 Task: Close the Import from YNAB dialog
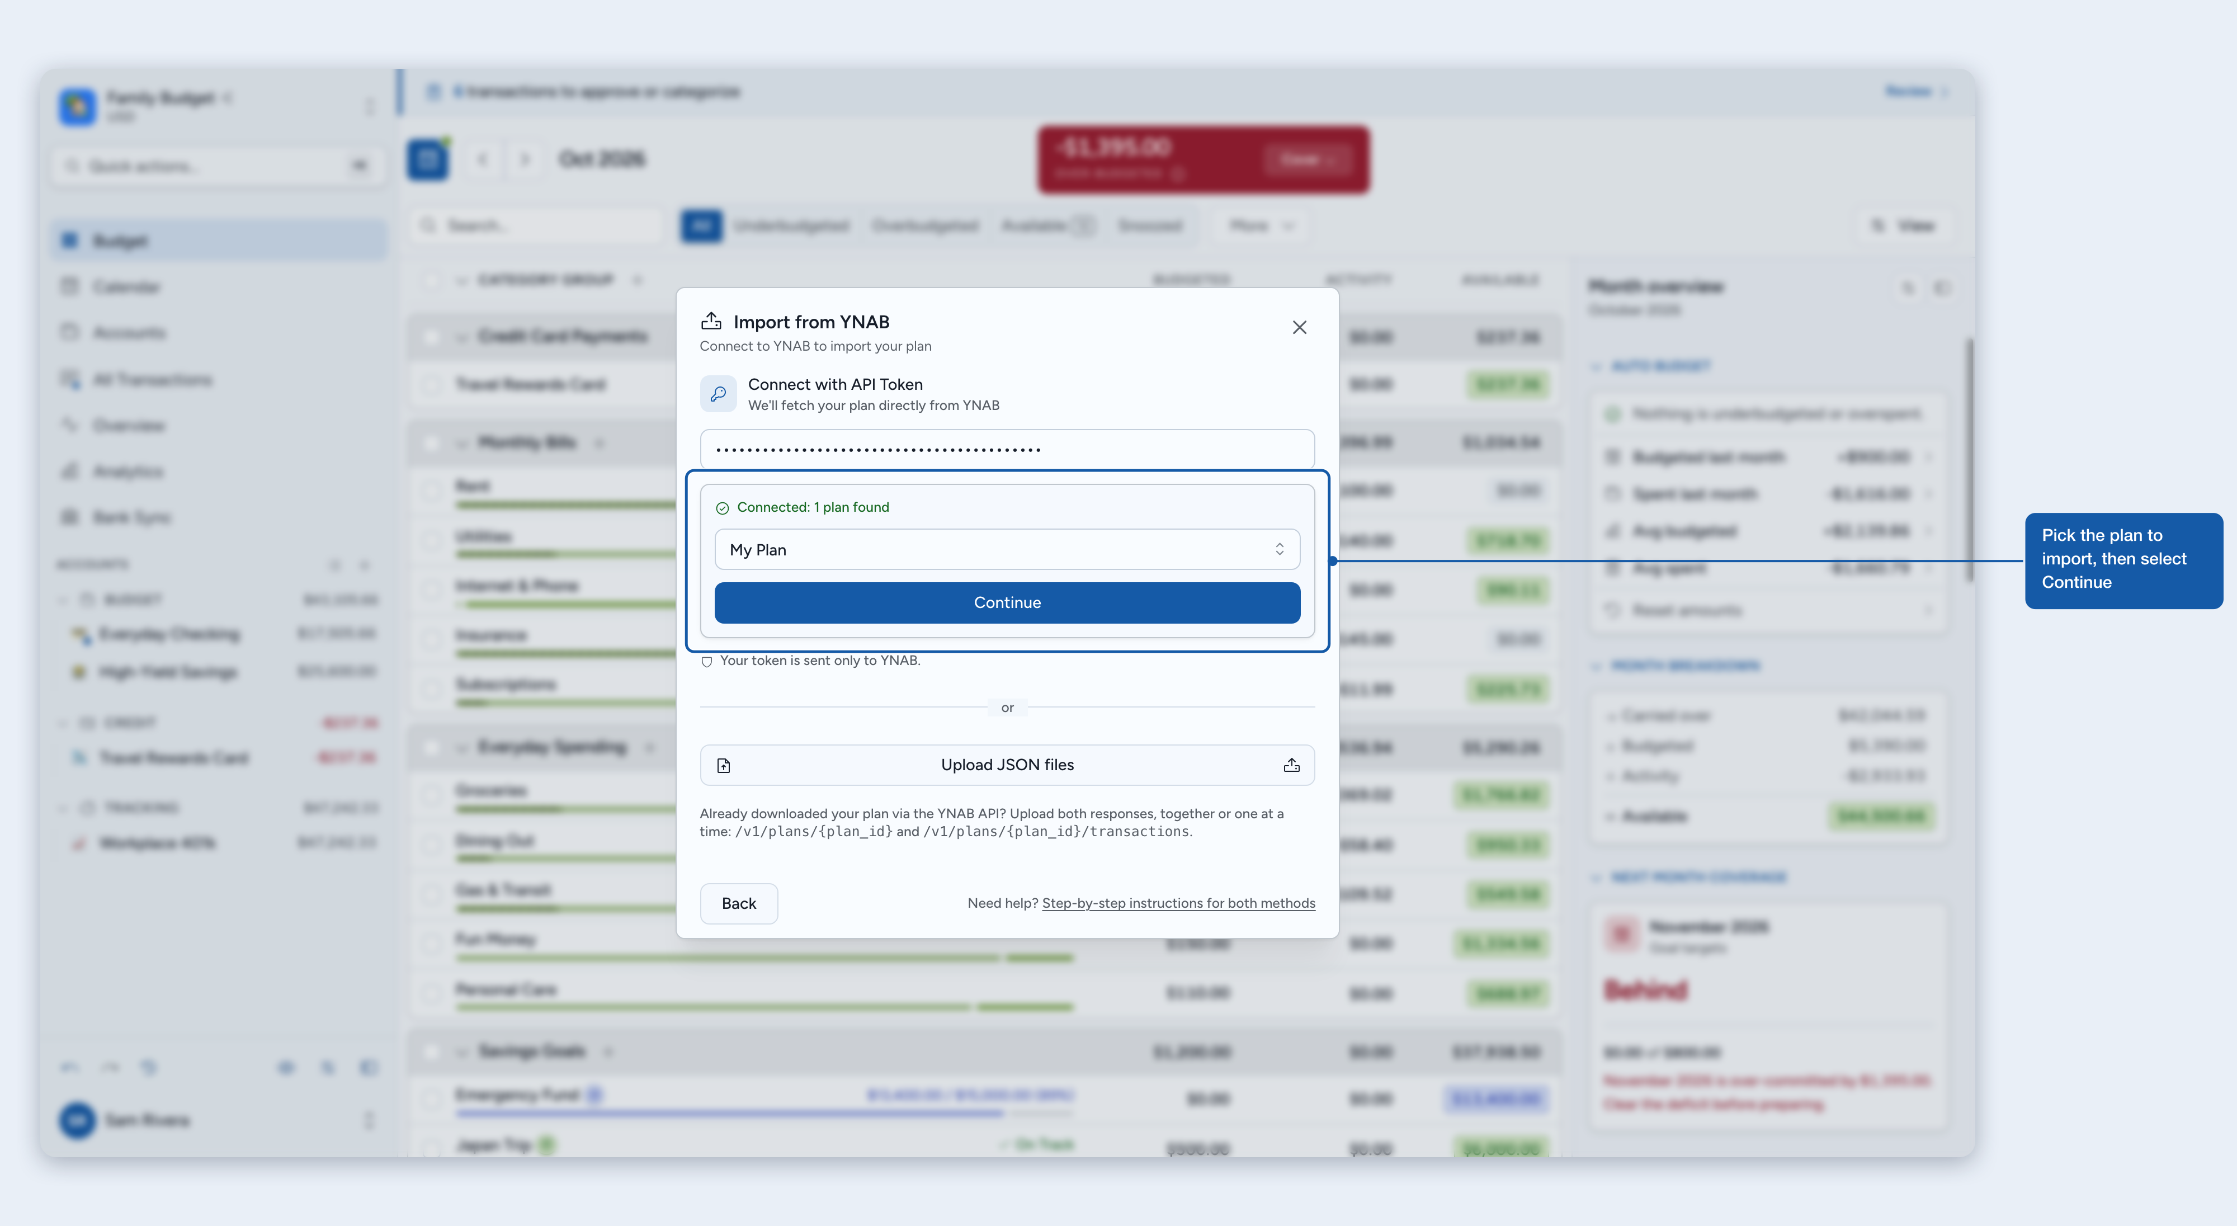coord(1299,327)
